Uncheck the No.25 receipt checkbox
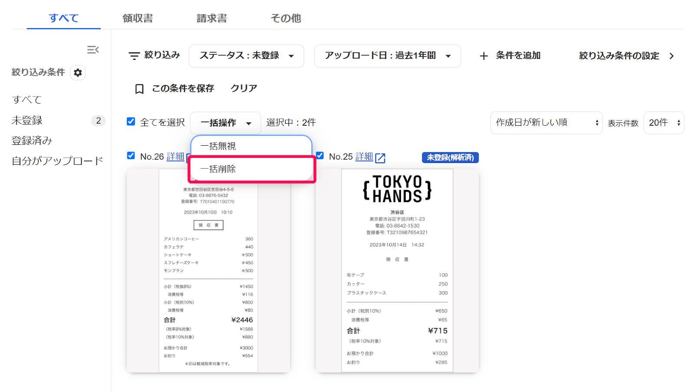The height and width of the screenshot is (392, 695). [x=320, y=155]
